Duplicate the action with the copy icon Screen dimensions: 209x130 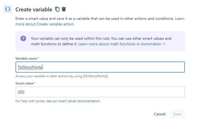pos(57,9)
